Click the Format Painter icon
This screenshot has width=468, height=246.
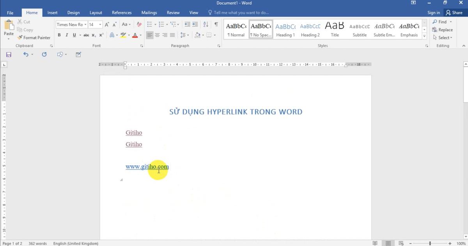[x=19, y=37]
